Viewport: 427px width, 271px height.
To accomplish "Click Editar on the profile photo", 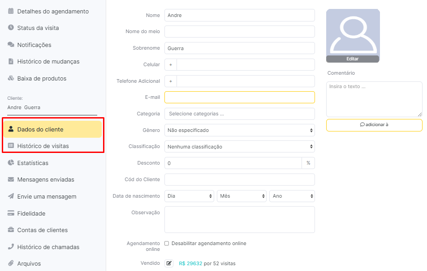I will (352, 59).
